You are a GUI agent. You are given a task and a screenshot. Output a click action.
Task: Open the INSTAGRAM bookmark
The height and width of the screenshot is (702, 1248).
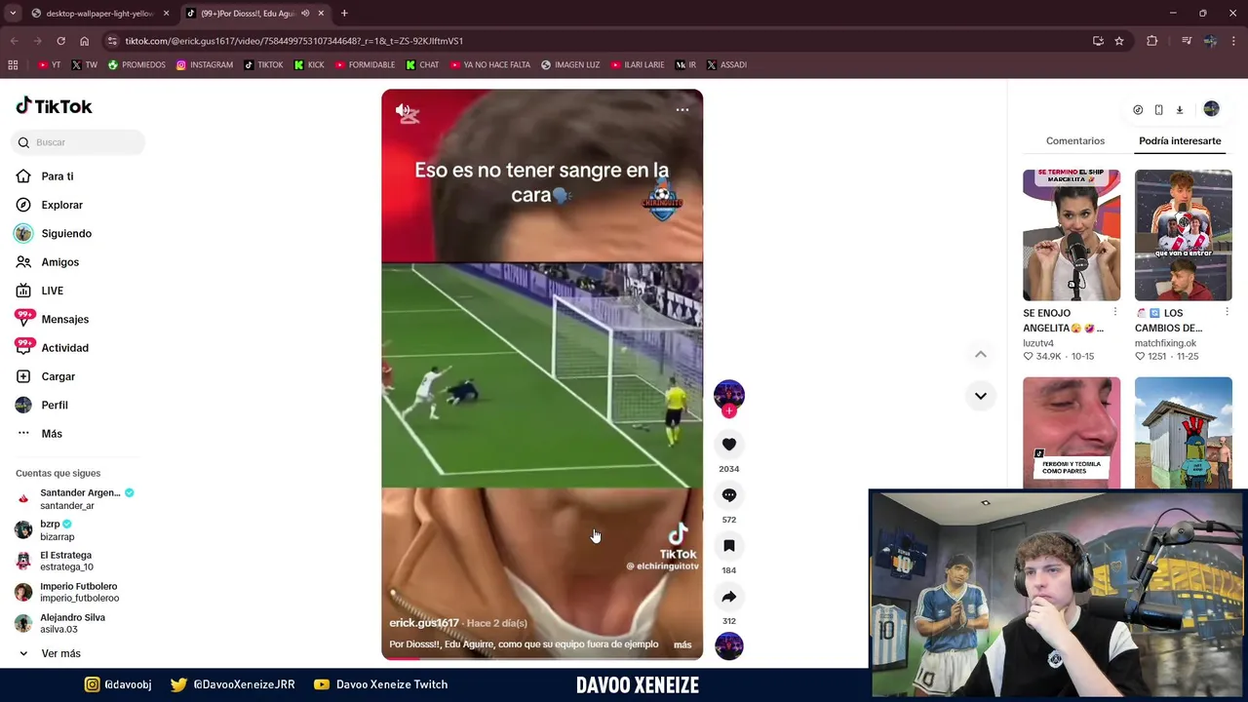(205, 65)
